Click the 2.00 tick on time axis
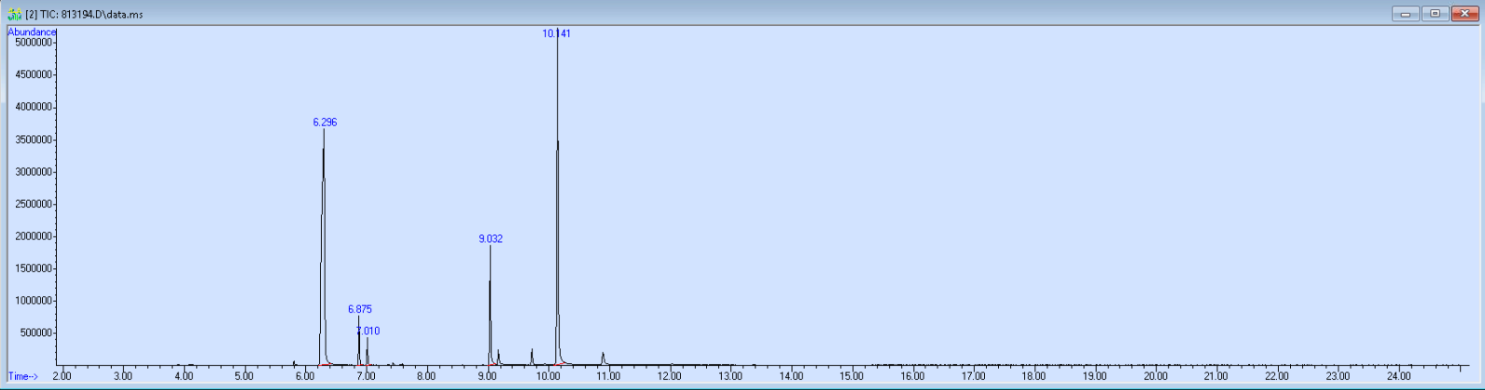Image resolution: width=1485 pixels, height=390 pixels. 62,376
